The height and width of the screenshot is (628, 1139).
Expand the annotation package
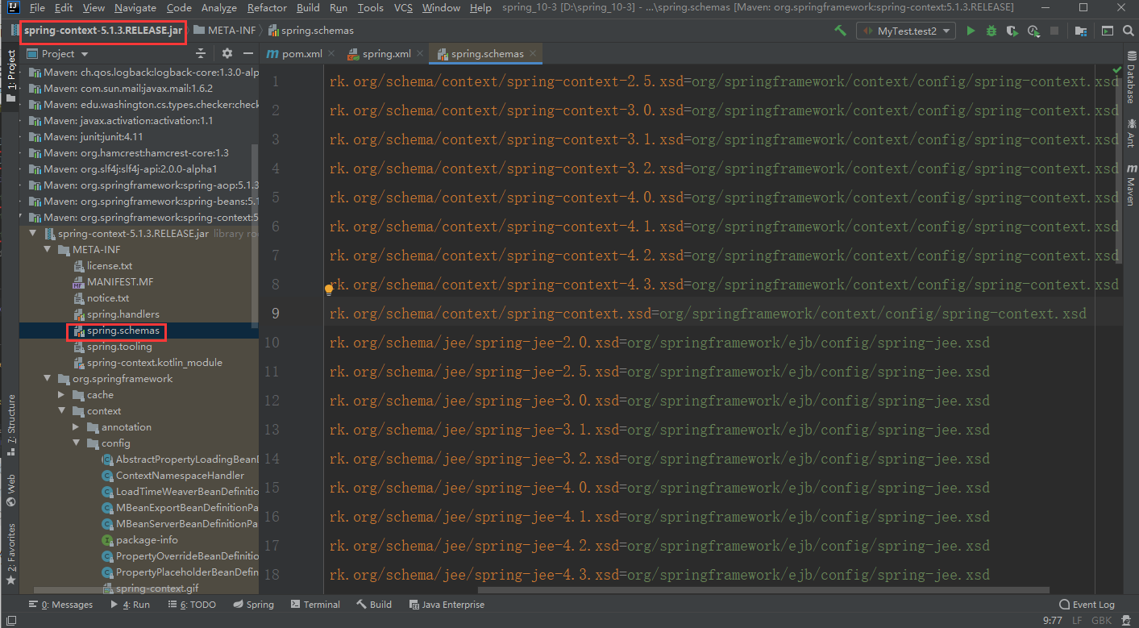pyautogui.click(x=77, y=427)
